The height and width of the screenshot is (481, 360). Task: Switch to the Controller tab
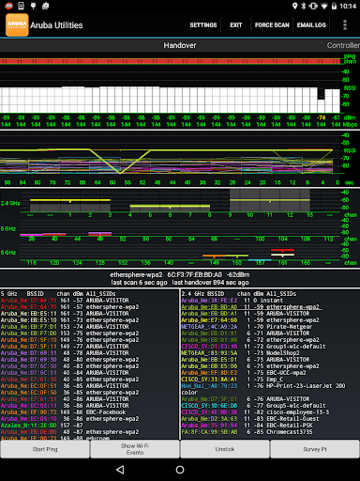coord(343,45)
